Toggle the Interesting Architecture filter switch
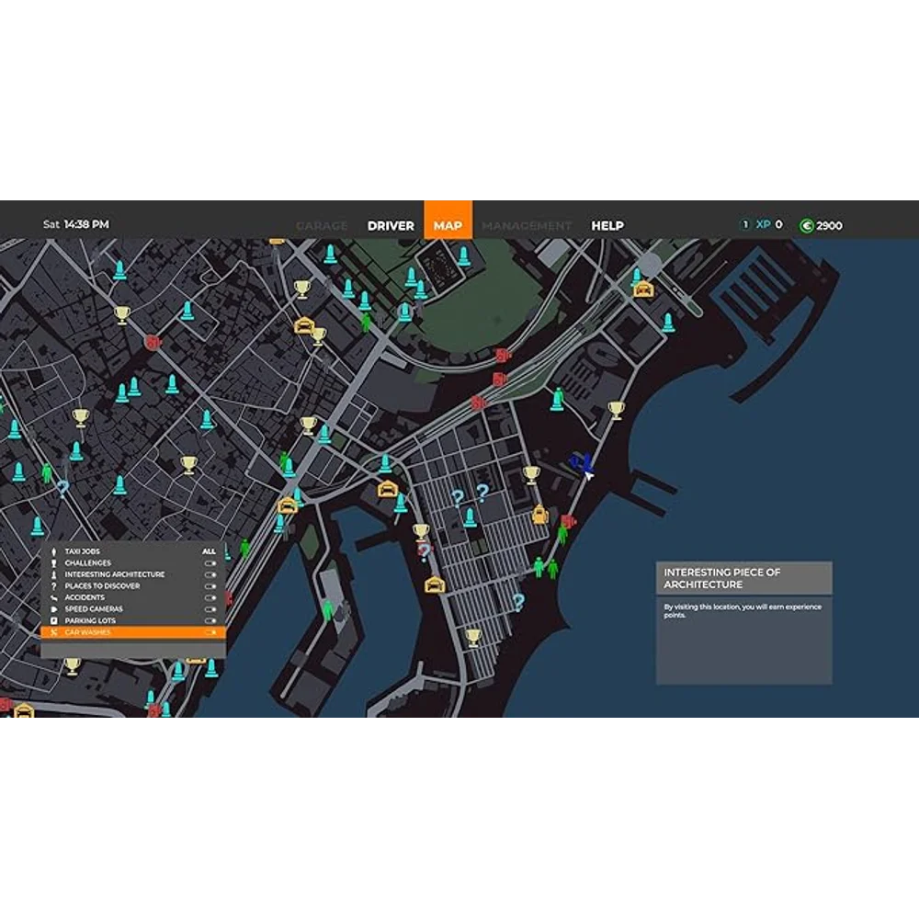The width and height of the screenshot is (919, 919). 210,575
